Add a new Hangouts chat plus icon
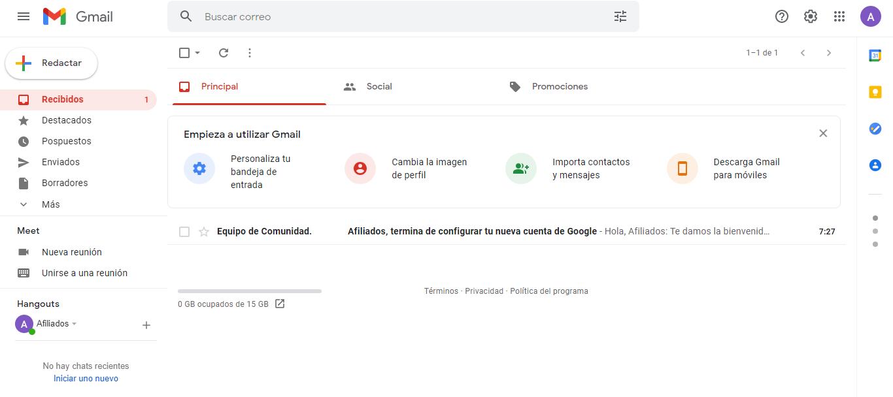The height and width of the screenshot is (397, 893). click(146, 325)
